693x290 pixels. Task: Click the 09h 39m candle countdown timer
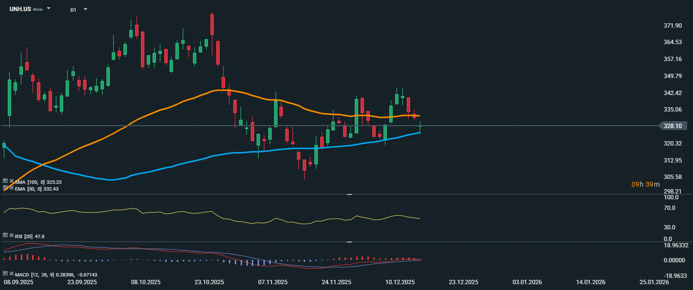click(x=645, y=184)
